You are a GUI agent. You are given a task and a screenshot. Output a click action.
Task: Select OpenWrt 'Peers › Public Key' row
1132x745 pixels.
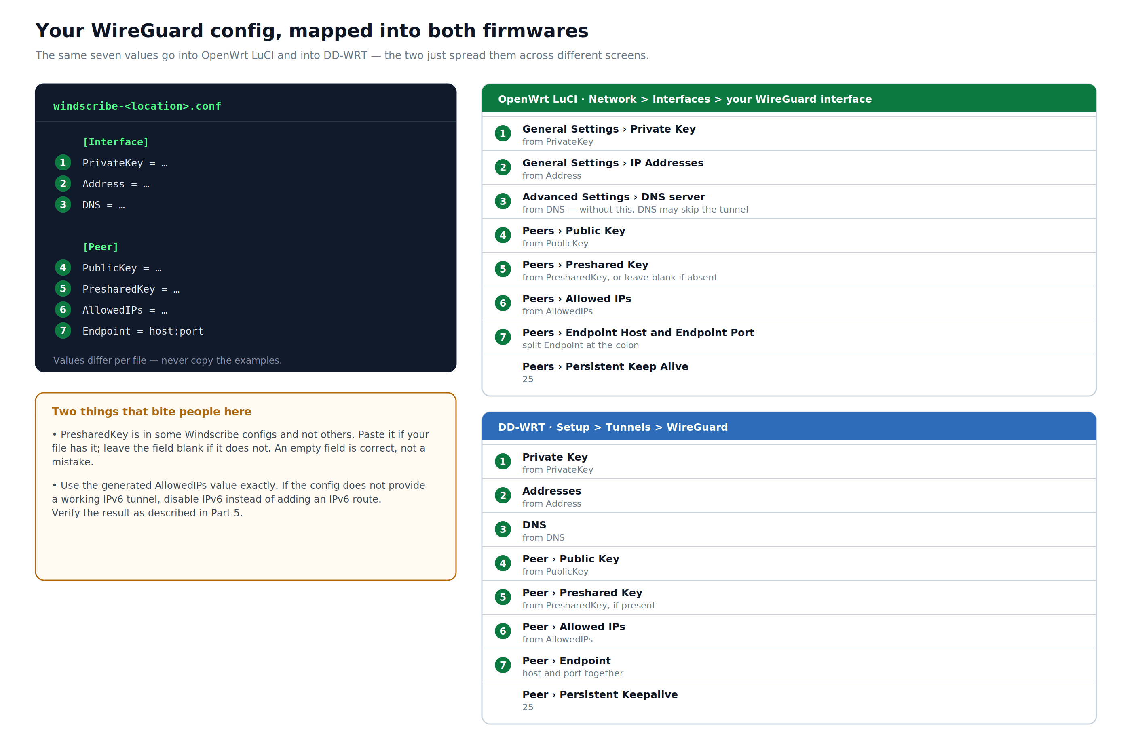point(789,236)
